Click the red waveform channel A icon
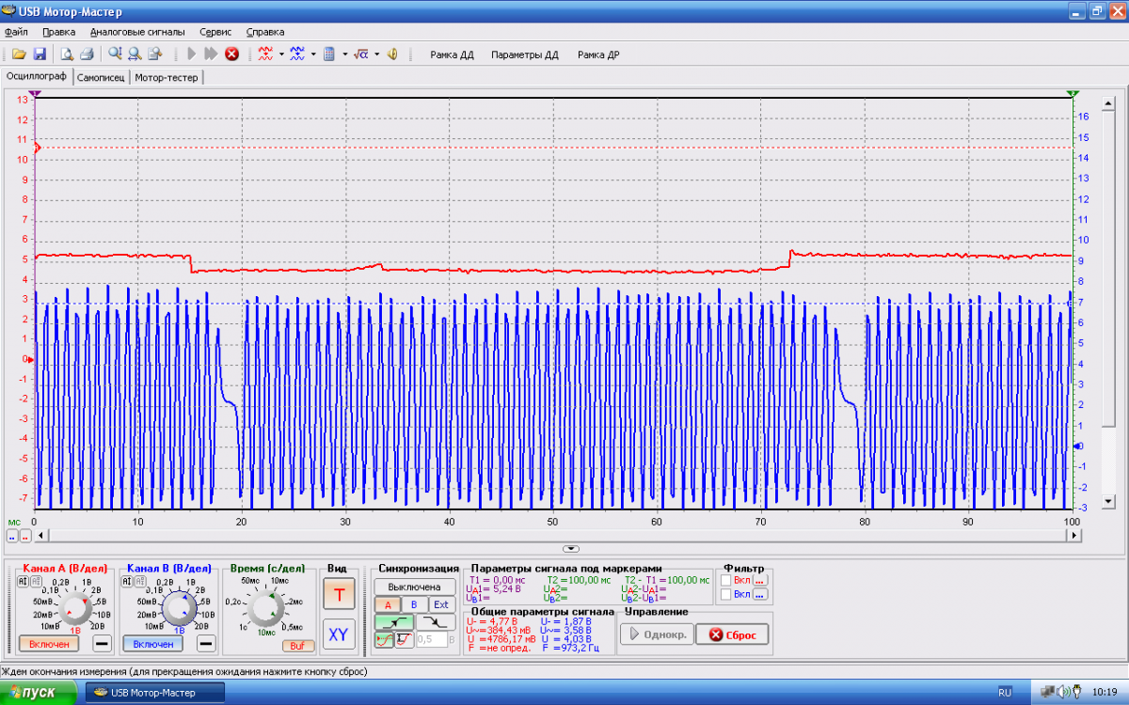The height and width of the screenshot is (705, 1129). pyautogui.click(x=265, y=55)
